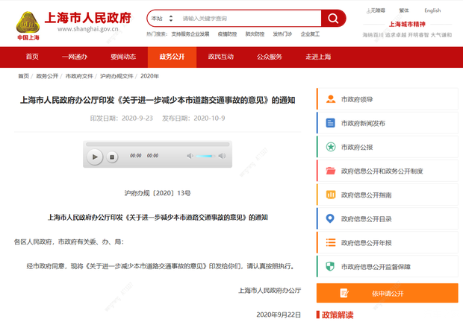The image size is (463, 322).
Task: Stop the audio with the stop button
Action: (x=112, y=157)
